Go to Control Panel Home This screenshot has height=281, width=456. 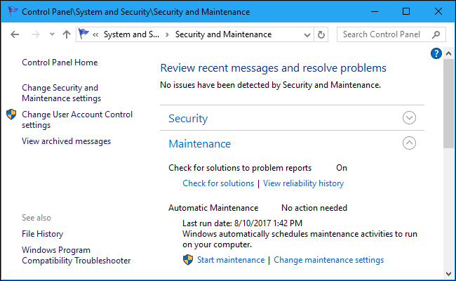pos(60,63)
